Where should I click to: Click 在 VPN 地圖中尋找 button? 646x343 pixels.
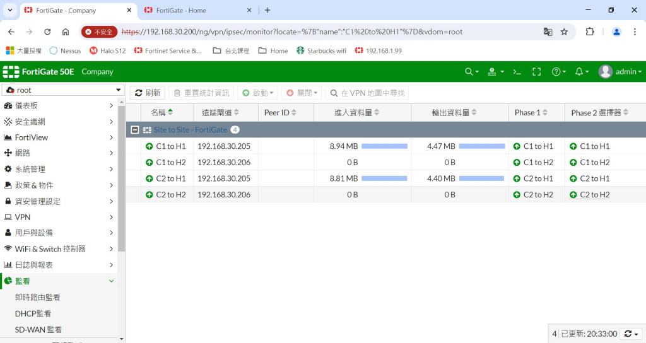(367, 93)
